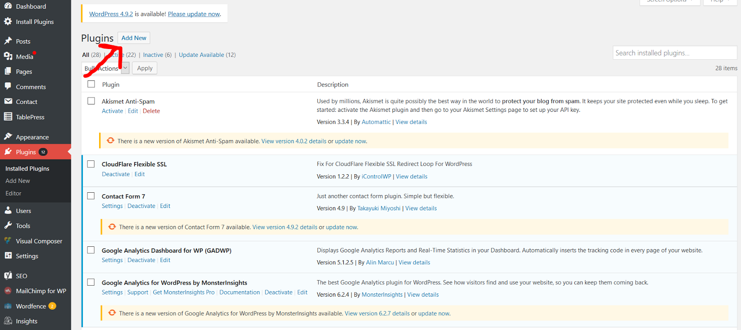Click the Visual Composer icon in sidebar
The height and width of the screenshot is (330, 741).
click(x=8, y=241)
